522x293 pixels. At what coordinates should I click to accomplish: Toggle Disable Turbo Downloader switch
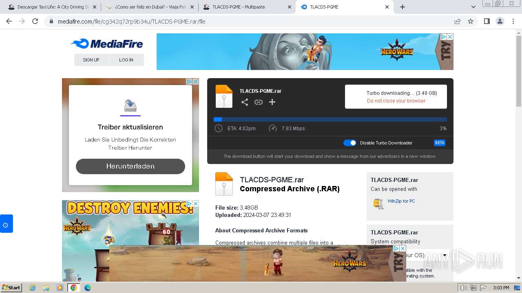(350, 143)
